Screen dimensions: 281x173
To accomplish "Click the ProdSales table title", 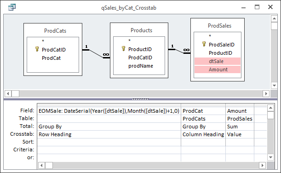I will 219,26.
